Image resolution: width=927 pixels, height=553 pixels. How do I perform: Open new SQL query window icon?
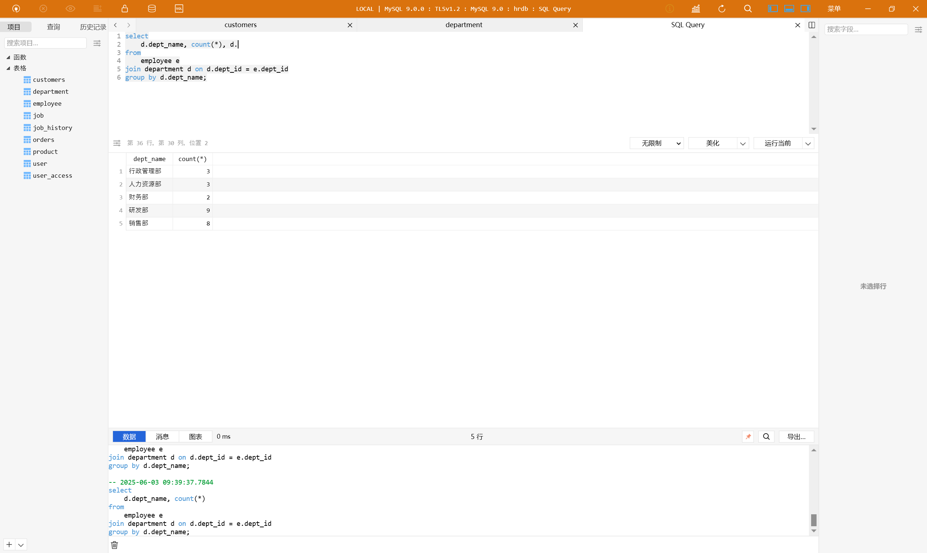[x=179, y=9]
